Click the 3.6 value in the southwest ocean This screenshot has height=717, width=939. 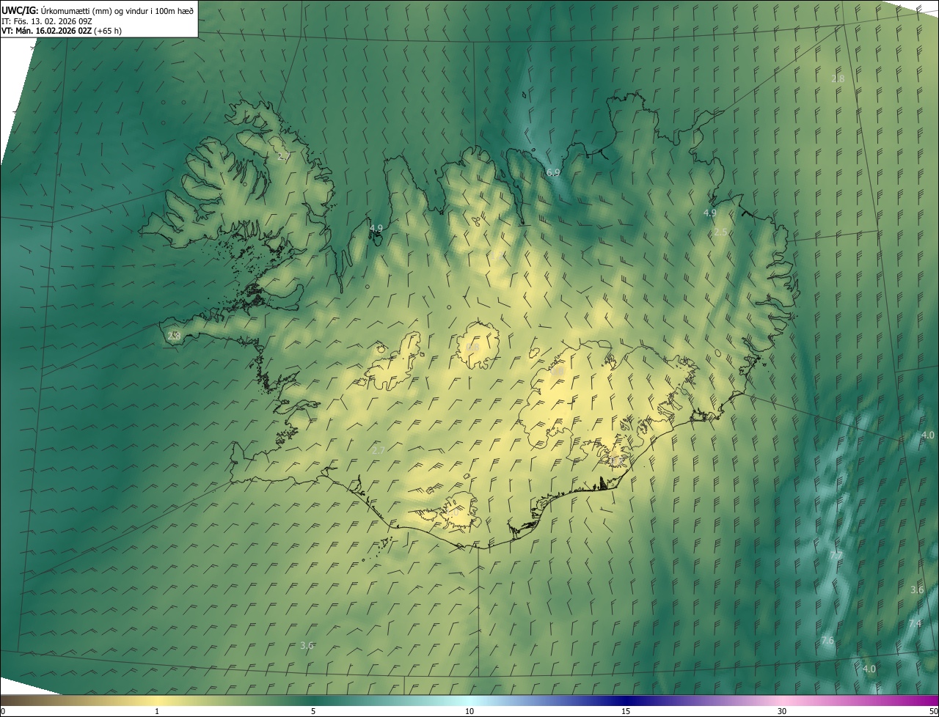tap(307, 645)
